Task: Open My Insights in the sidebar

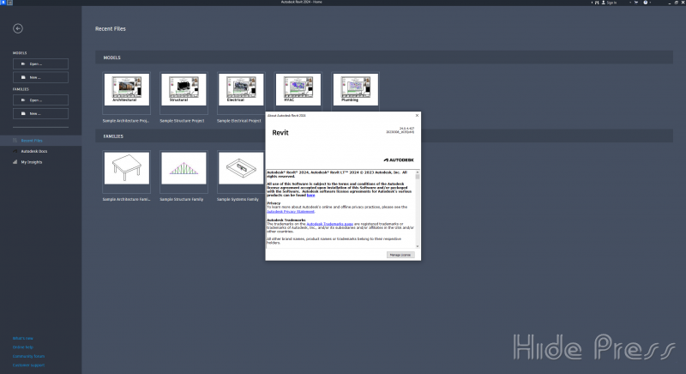Action: (x=32, y=161)
